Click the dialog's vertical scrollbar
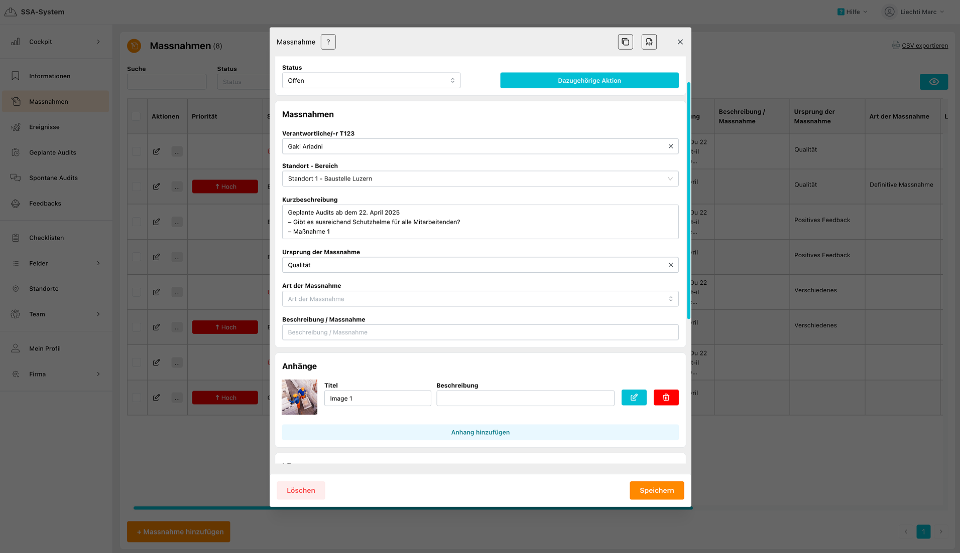Viewport: 960px width, 553px height. pos(688,201)
